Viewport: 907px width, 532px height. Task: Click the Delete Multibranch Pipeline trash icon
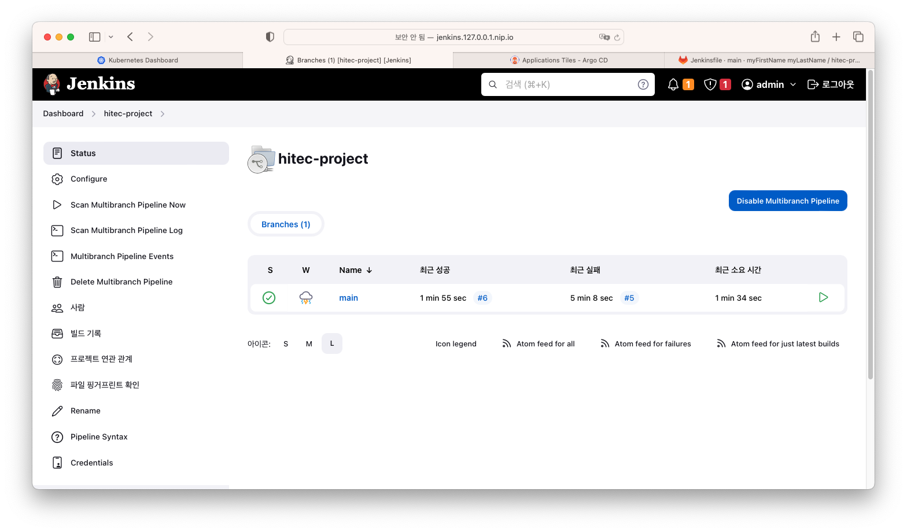click(57, 282)
